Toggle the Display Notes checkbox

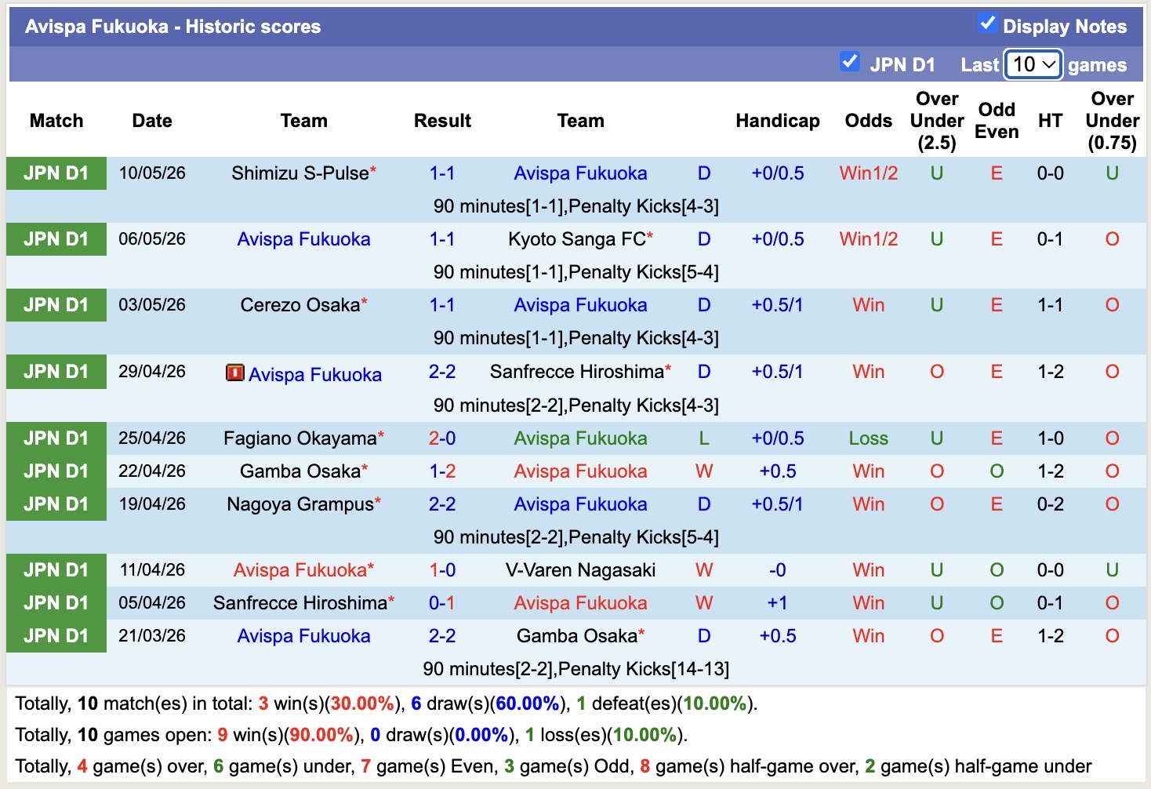987,24
